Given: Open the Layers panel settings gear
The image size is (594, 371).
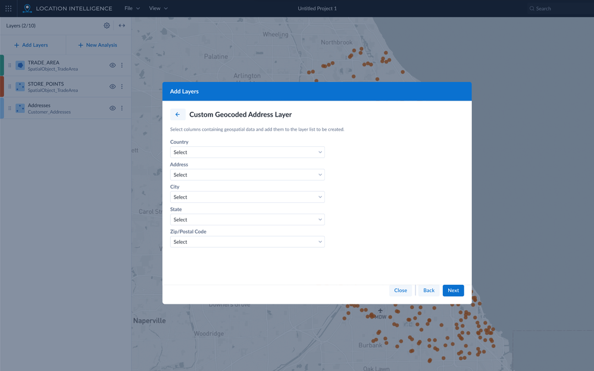Looking at the screenshot, I should click(x=107, y=26).
